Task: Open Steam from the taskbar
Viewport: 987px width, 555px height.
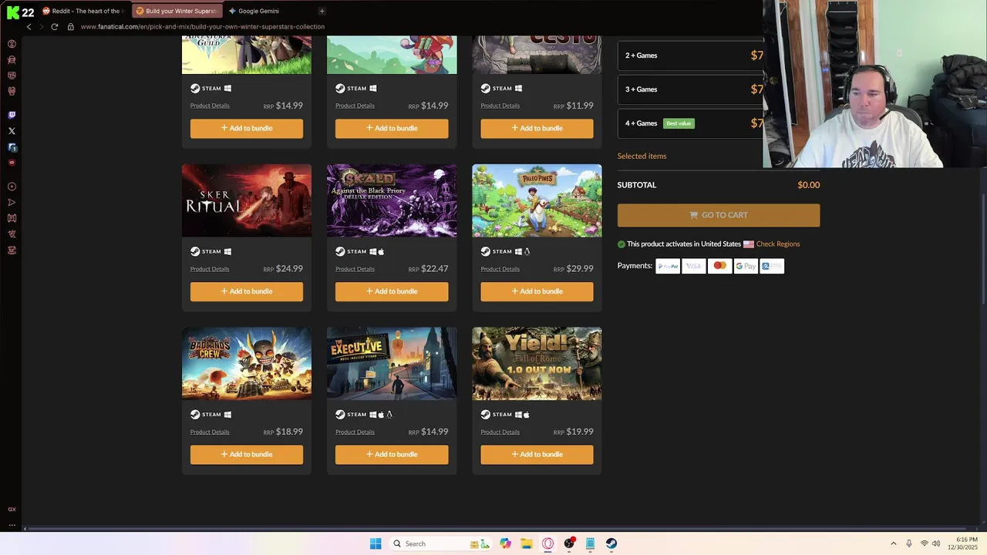Action: point(611,543)
